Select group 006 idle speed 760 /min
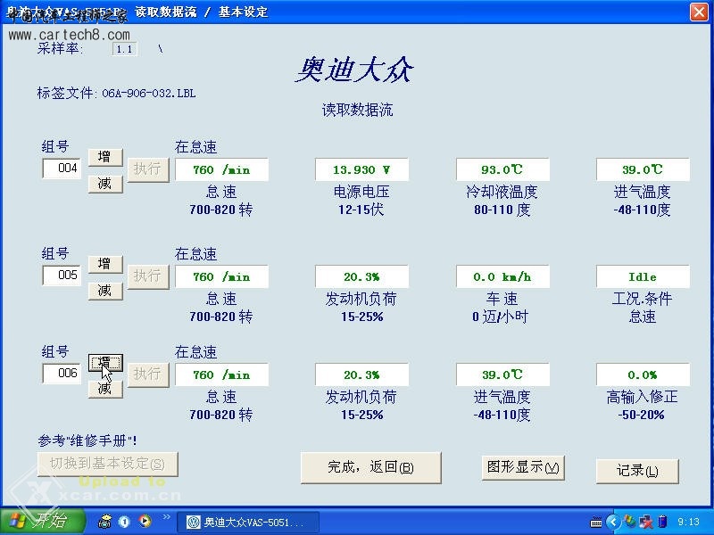The image size is (714, 535). tap(221, 374)
